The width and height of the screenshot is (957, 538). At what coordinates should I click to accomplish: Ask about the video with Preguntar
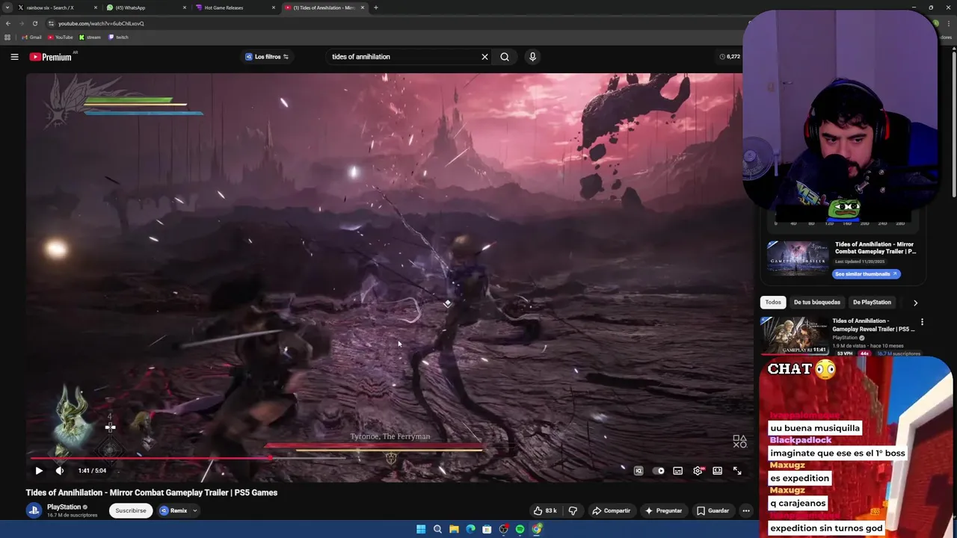(663, 510)
